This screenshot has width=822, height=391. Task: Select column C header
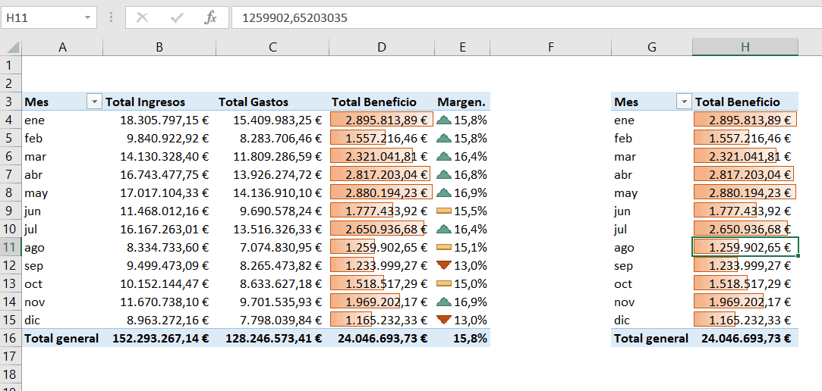[x=272, y=47]
